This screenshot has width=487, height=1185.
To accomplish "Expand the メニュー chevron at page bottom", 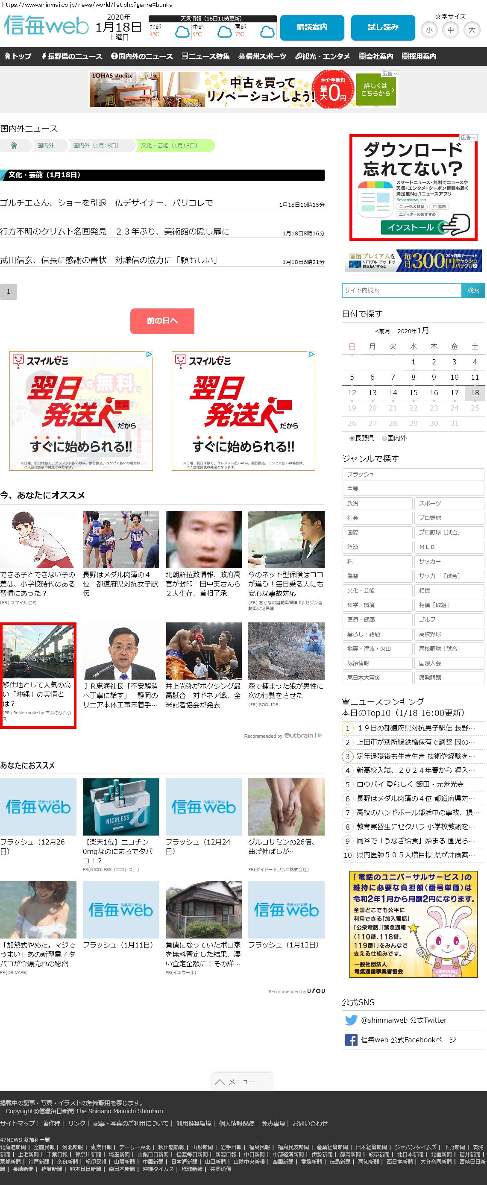I will coord(220,1082).
